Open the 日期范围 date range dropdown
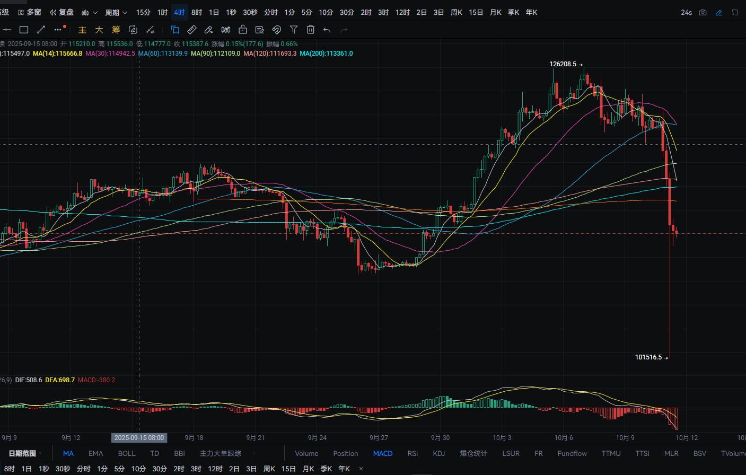The image size is (746, 475). click(25, 453)
